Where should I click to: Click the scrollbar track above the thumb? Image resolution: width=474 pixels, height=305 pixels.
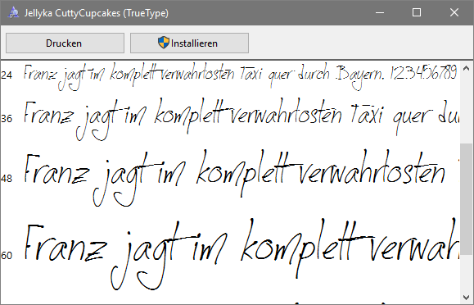pyautogui.click(x=467, y=109)
